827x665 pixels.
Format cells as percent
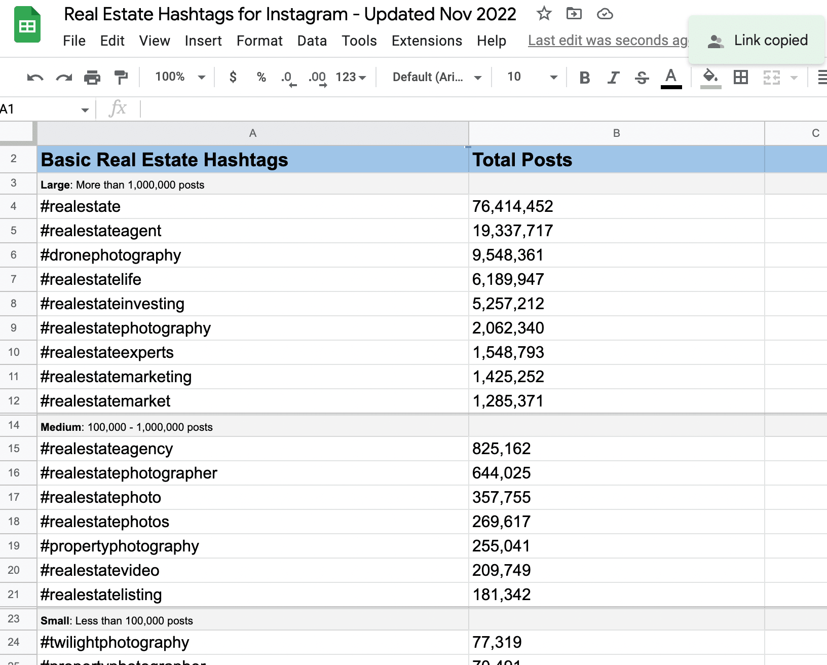(261, 77)
